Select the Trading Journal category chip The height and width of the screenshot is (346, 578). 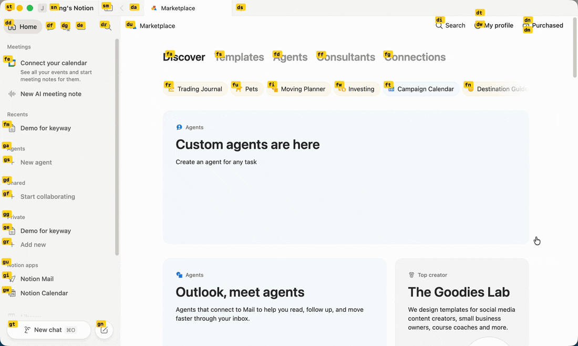pyautogui.click(x=195, y=89)
